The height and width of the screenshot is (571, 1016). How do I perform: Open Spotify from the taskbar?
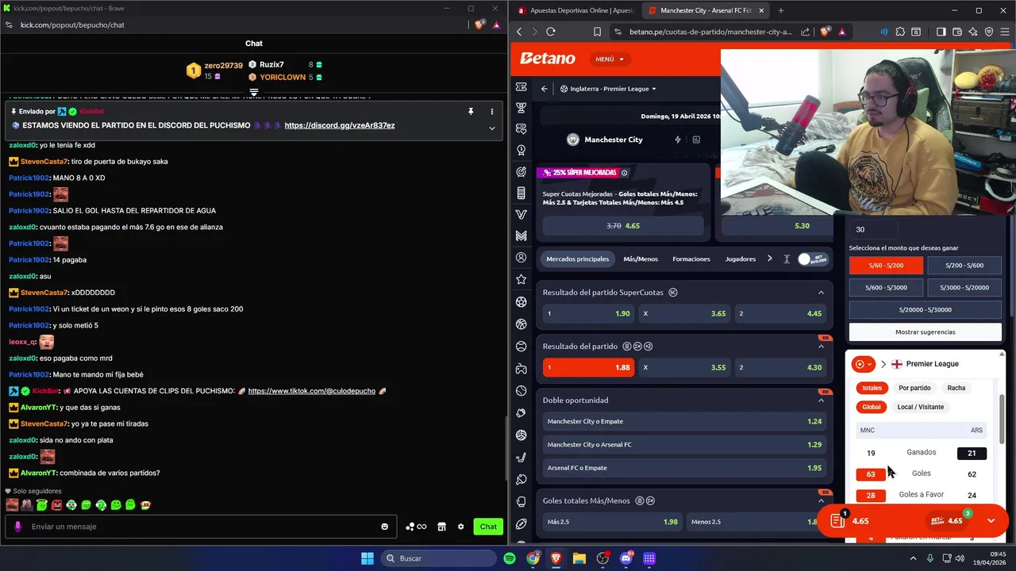coord(510,558)
